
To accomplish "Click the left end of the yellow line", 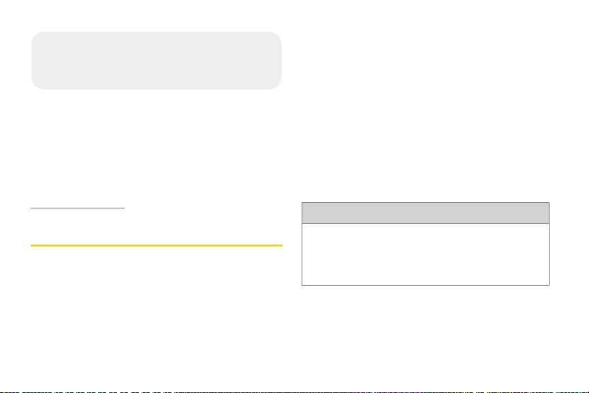I will (x=32, y=245).
